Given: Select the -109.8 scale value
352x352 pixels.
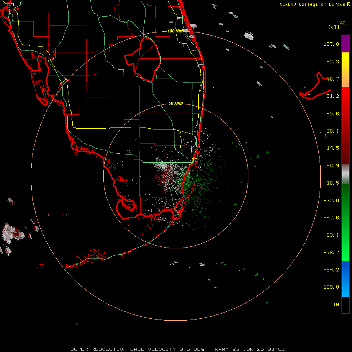Looking at the screenshot, I should coord(330,287).
